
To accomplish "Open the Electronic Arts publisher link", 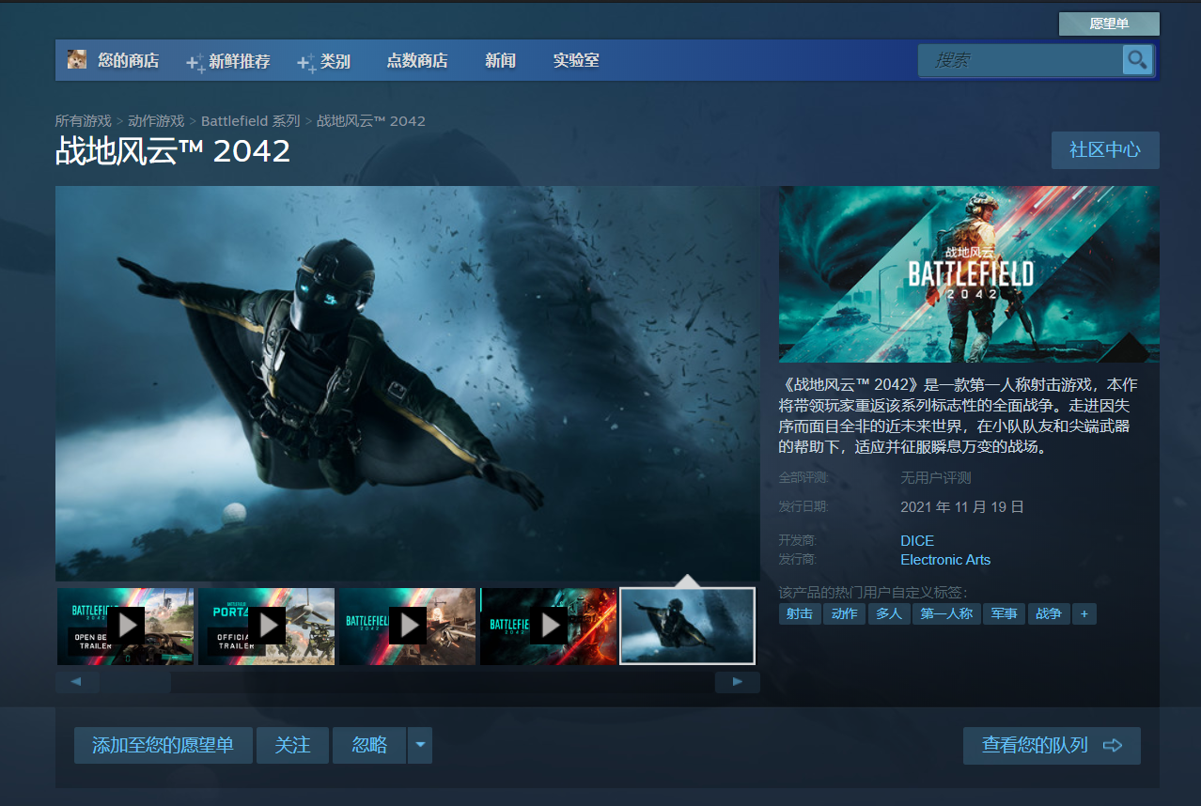I will (x=945, y=560).
